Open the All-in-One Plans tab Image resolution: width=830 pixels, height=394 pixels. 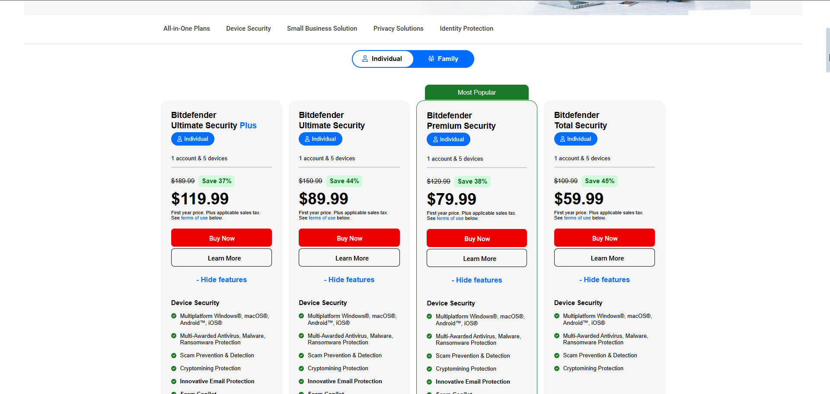186,29
